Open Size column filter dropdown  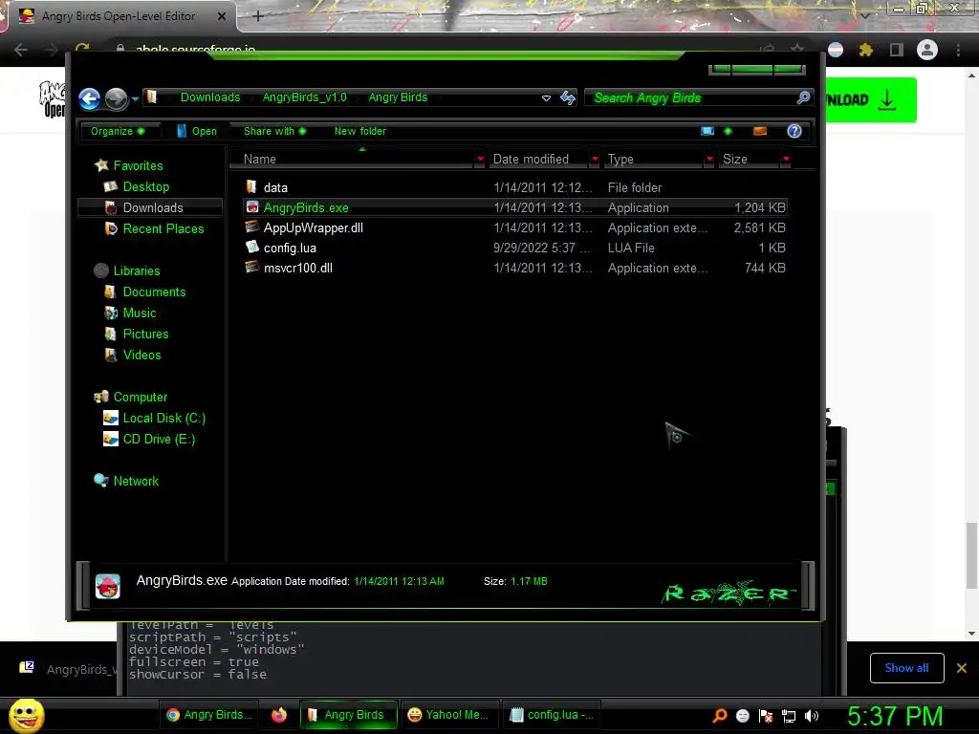click(786, 160)
